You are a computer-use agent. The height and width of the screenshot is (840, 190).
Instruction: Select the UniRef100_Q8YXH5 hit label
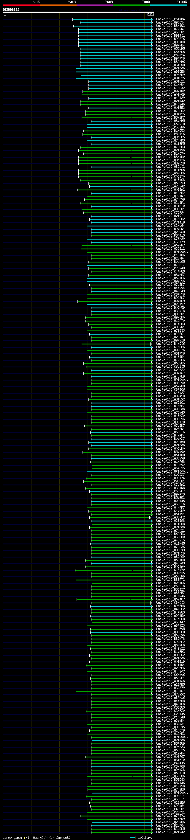(x=170, y=121)
